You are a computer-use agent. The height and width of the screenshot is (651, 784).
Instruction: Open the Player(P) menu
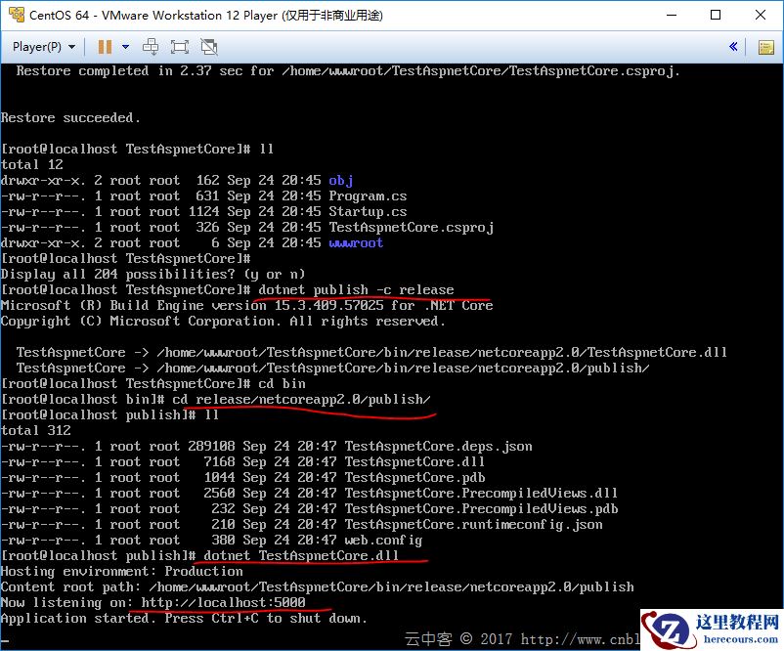pyautogui.click(x=43, y=47)
